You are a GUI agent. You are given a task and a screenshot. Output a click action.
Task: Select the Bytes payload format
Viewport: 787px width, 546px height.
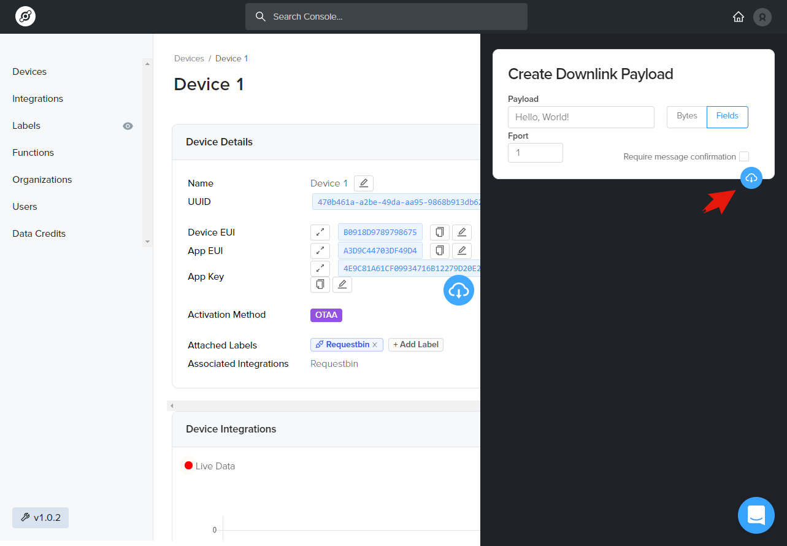tap(686, 117)
